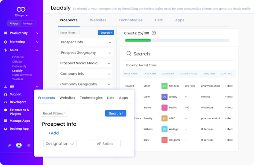254x165 pixels.
Task: Open the sidebar settings gear
Action: pos(29,145)
